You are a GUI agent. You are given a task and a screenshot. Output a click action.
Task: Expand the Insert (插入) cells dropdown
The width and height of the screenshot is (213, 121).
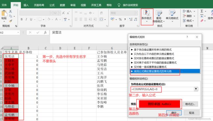[194, 11]
